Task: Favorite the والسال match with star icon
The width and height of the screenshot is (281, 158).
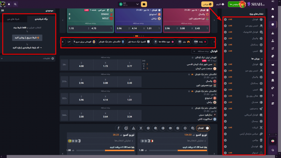Action: coord(189,75)
